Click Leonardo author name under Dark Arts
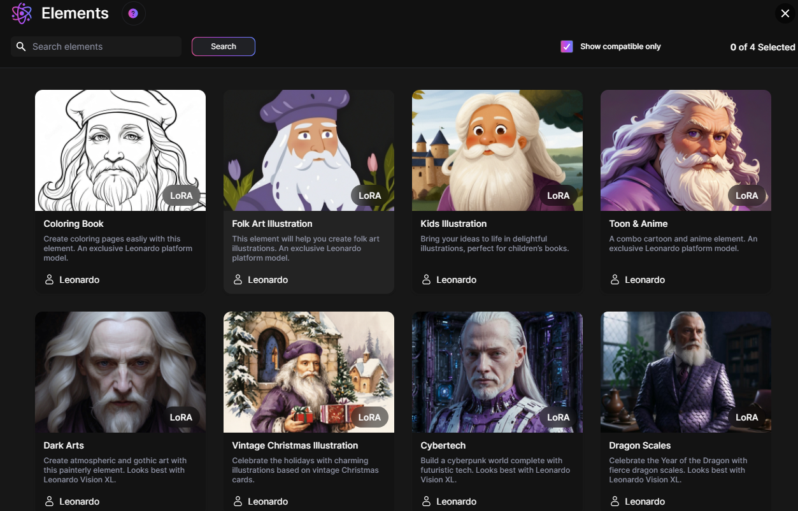The image size is (798, 511). [x=80, y=501]
